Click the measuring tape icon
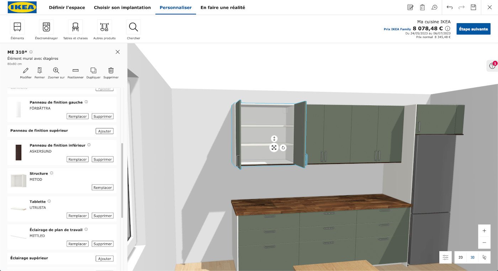This screenshot has height=271, width=498. [x=434, y=7]
